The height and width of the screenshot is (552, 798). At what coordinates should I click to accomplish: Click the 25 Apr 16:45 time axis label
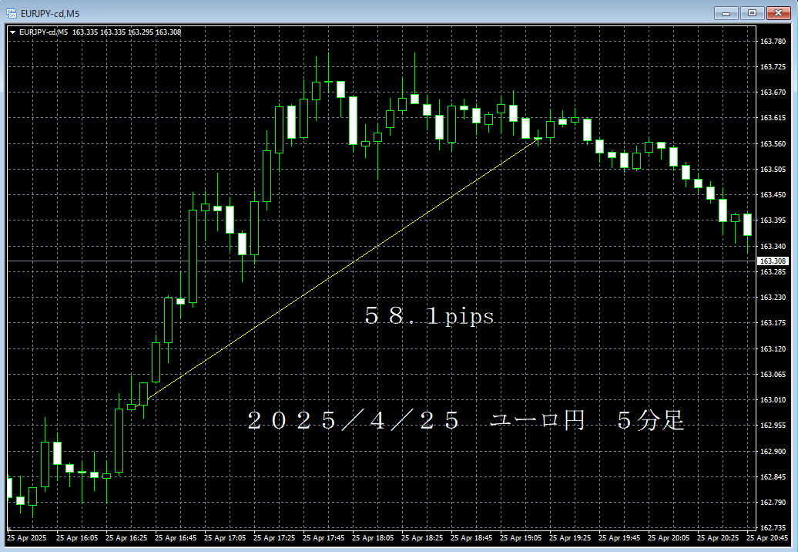coord(176,538)
